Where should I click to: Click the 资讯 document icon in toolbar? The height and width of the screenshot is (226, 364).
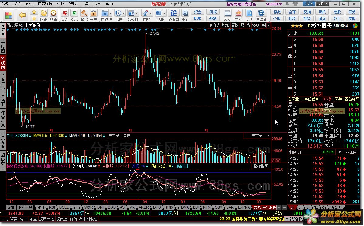click(185, 13)
